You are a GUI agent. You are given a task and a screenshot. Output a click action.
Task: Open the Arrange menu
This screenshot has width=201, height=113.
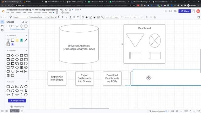pos(37,13)
